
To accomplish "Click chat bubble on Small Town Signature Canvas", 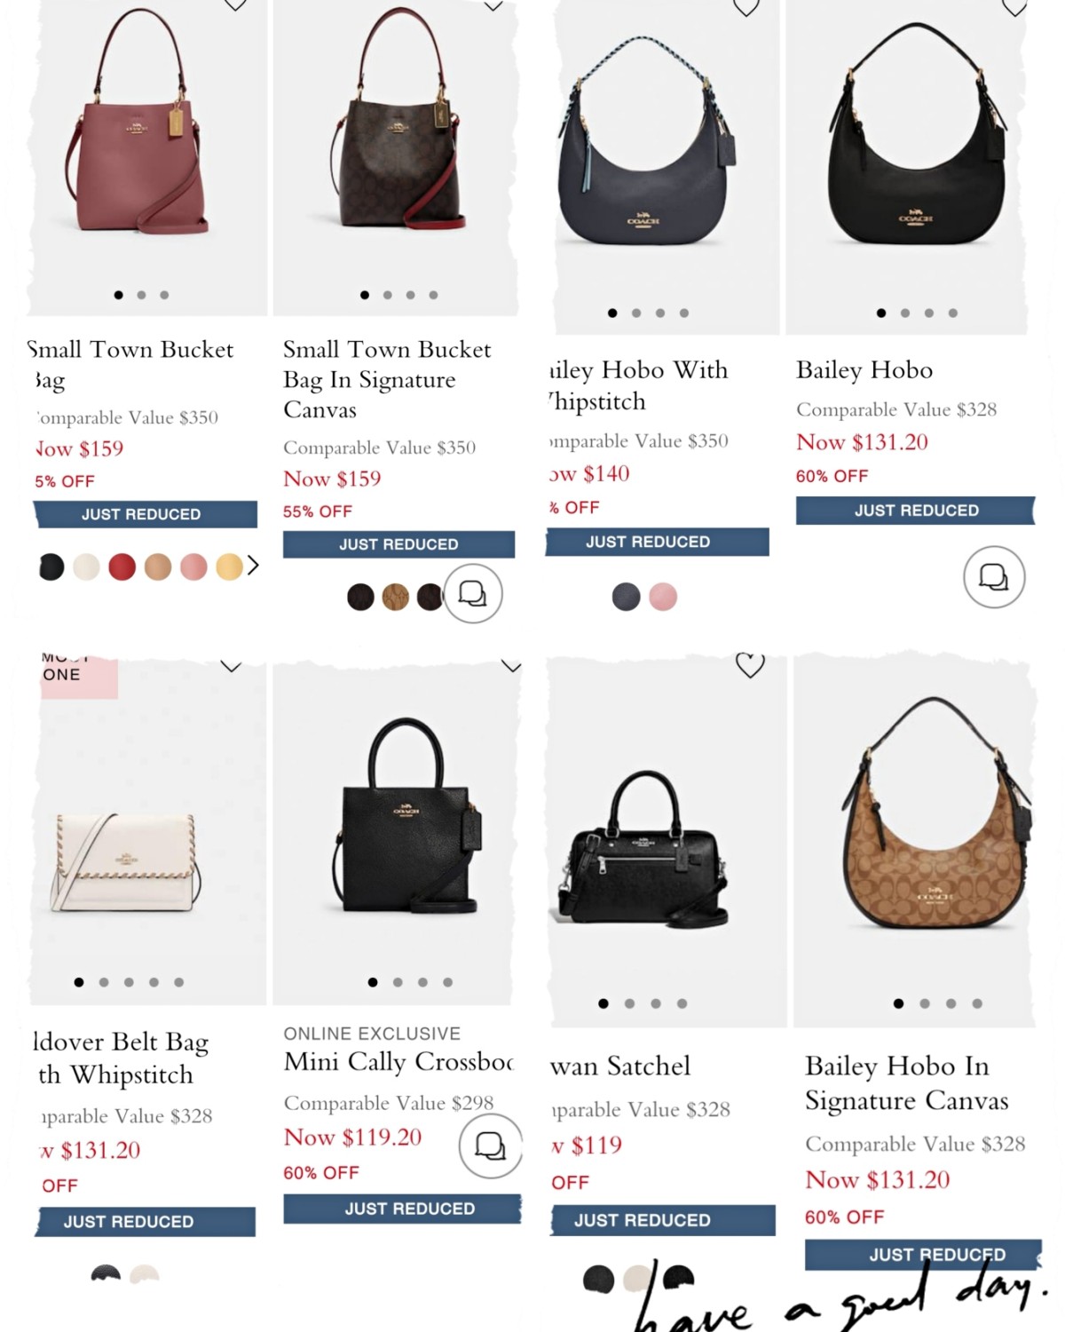I will (472, 593).
